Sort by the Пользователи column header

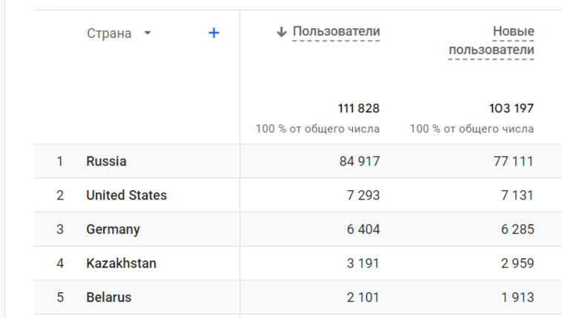(336, 32)
